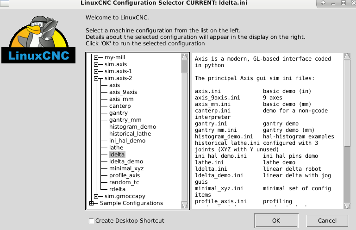Click the Cancel button
This screenshot has width=356, height=230.
(x=327, y=220)
